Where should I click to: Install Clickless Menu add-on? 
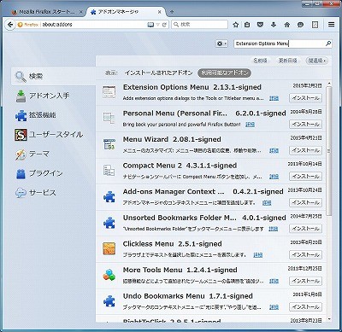tap(305, 254)
